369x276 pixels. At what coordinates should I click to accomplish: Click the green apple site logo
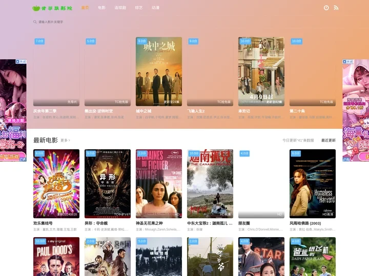[52, 8]
